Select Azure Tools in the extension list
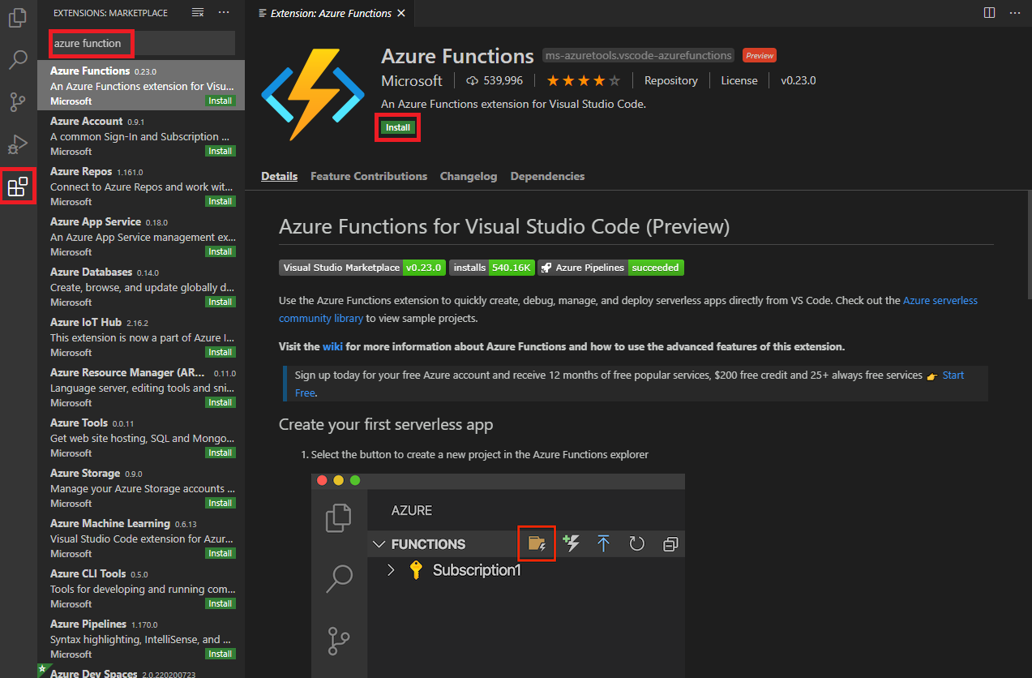This screenshot has height=678, width=1032. pyautogui.click(x=141, y=437)
